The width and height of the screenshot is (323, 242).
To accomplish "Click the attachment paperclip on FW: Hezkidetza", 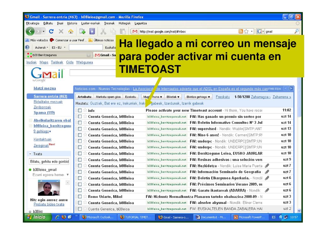I will (x=267, y=166).
